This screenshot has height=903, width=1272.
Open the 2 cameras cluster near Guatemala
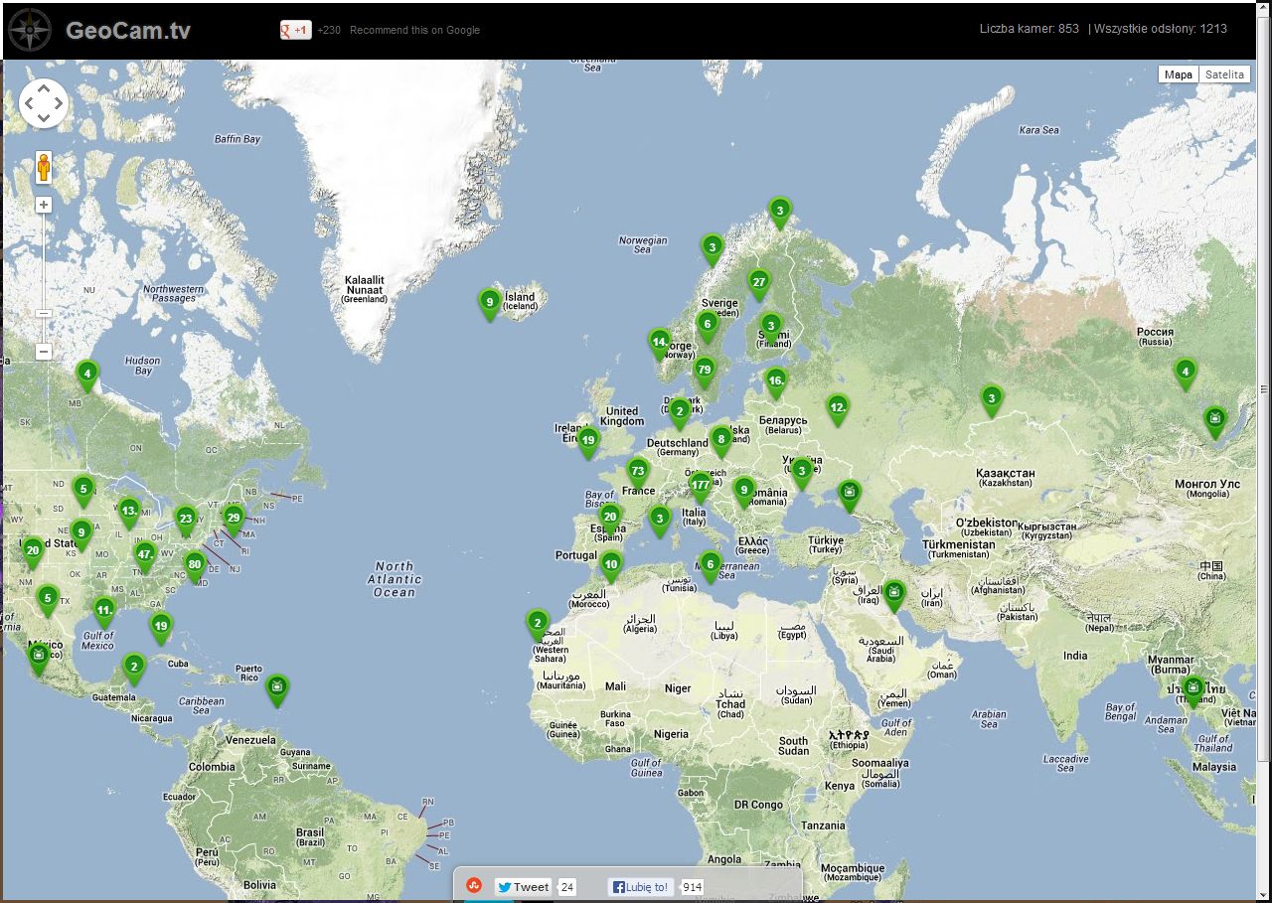[133, 670]
